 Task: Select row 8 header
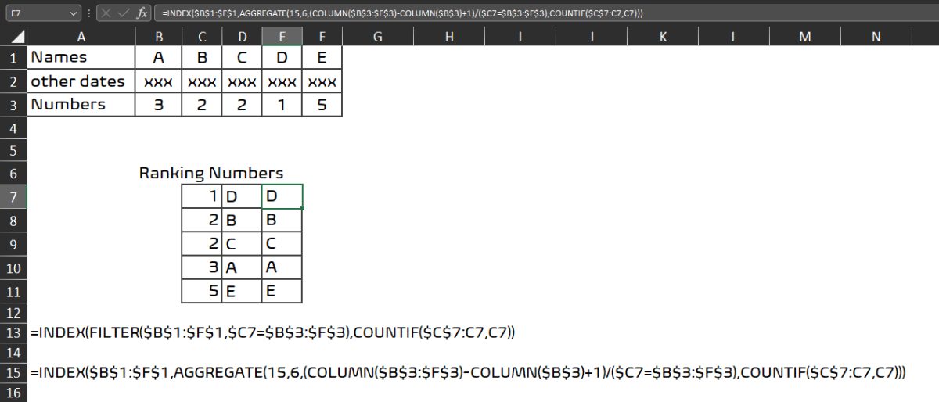click(x=13, y=220)
